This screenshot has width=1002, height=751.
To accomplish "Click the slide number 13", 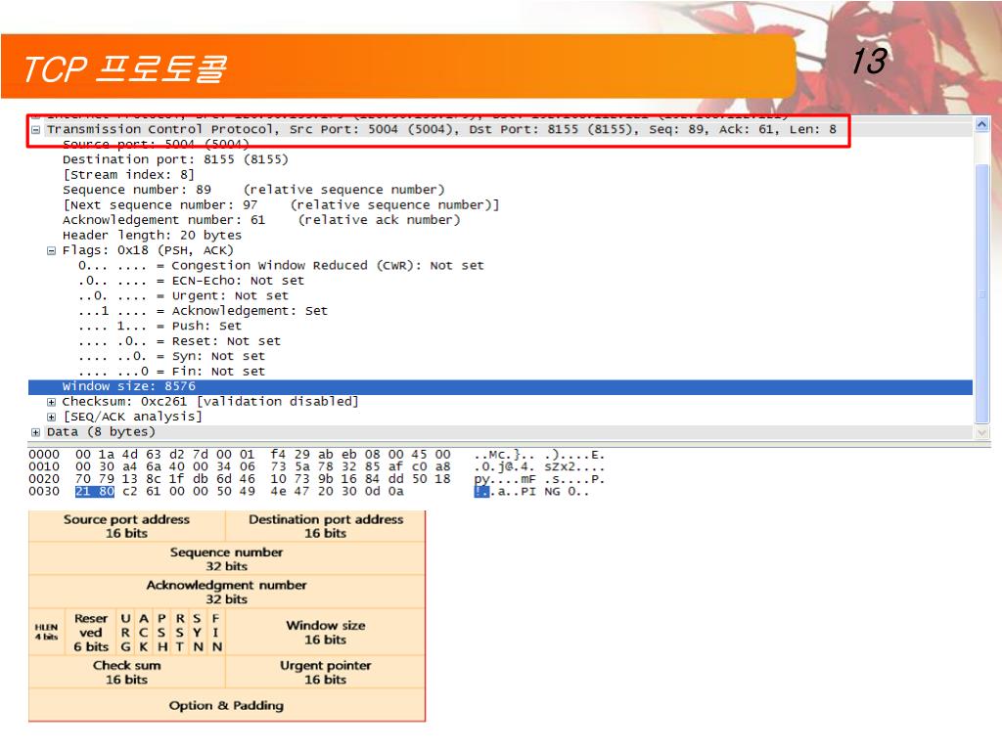I will [x=869, y=62].
